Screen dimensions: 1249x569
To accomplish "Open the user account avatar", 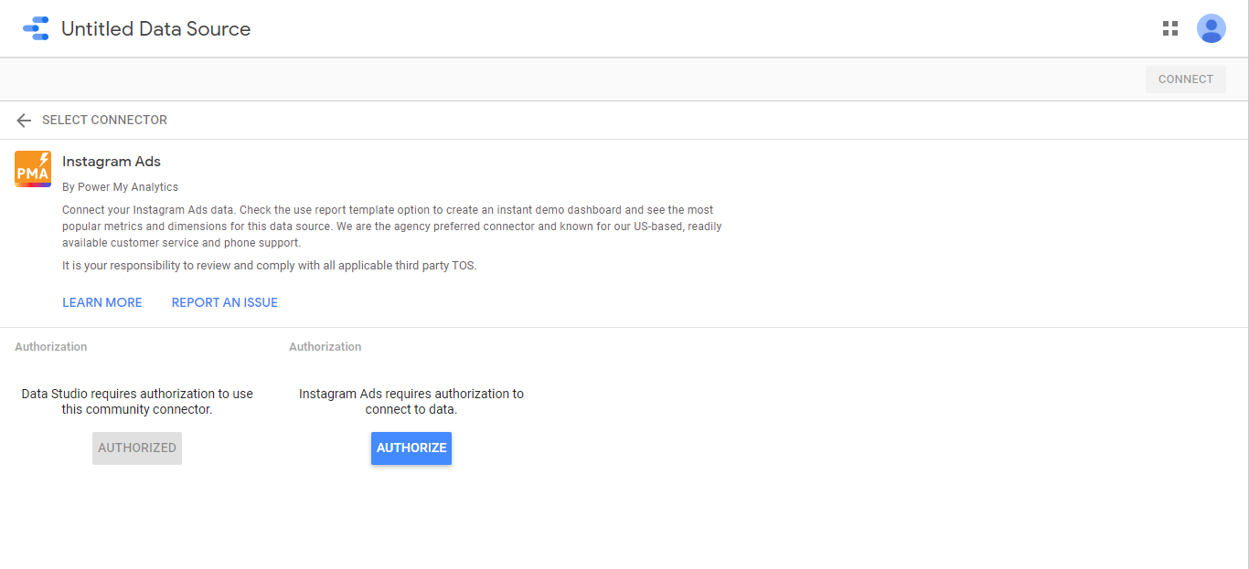I will coord(1211,28).
